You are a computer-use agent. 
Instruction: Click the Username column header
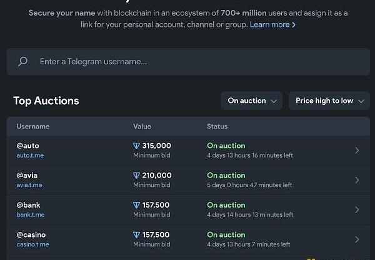coord(33,127)
